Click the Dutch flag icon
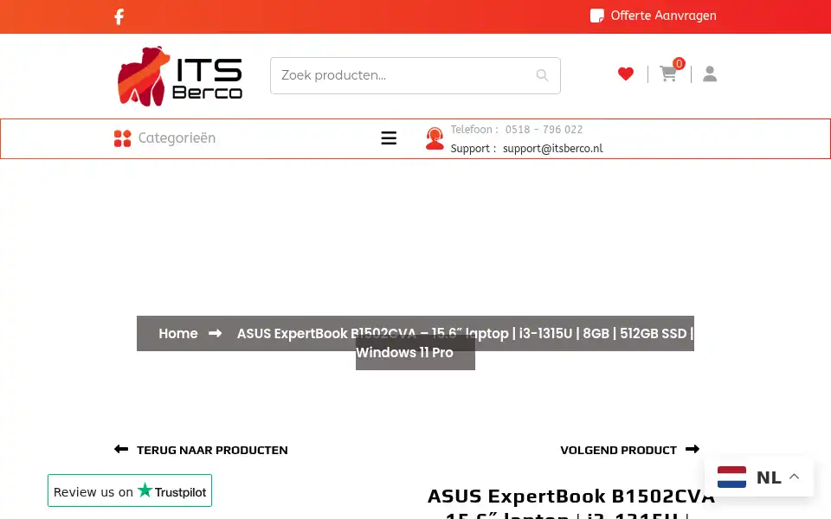 731,477
